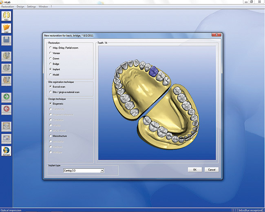
Task: Pick the Mesostructure design technique
Action: [51, 136]
